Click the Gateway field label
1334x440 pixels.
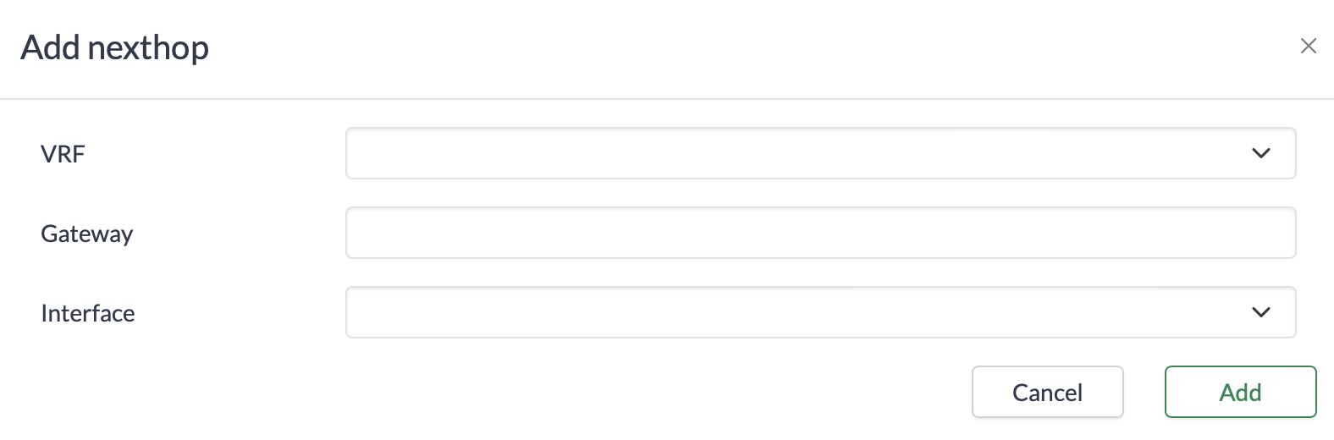pyautogui.click(x=86, y=234)
